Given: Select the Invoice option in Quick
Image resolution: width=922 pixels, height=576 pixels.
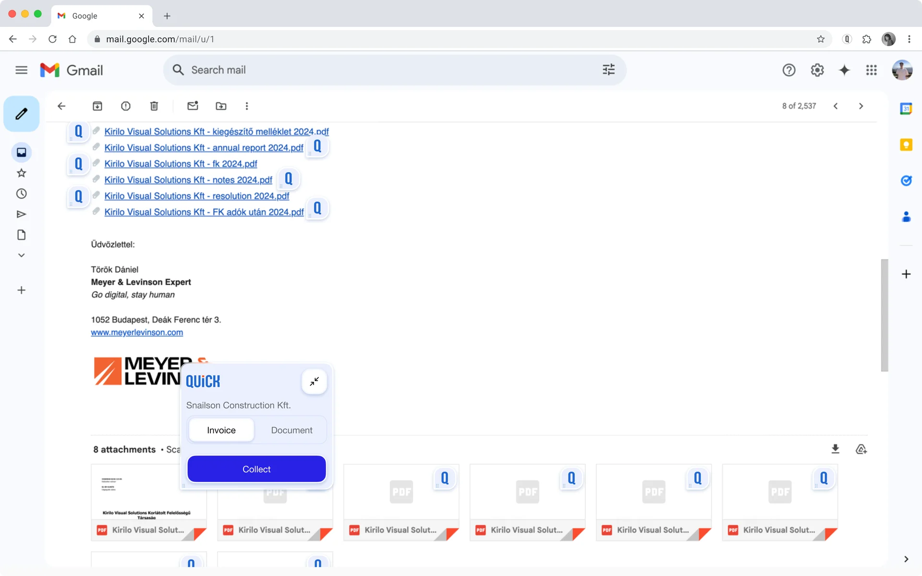Looking at the screenshot, I should [x=221, y=430].
